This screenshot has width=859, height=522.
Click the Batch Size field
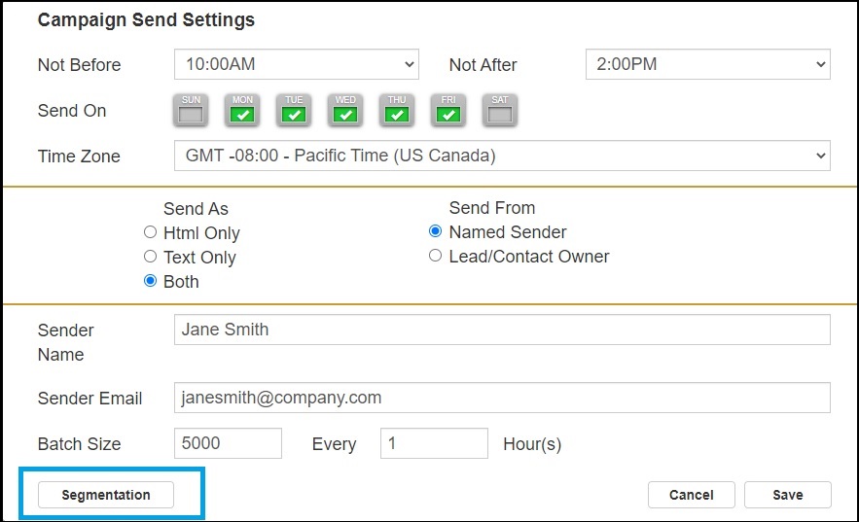pyautogui.click(x=228, y=443)
